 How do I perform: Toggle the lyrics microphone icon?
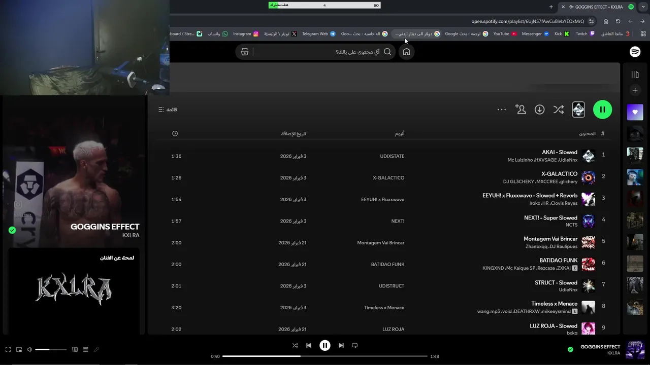tap(96, 349)
